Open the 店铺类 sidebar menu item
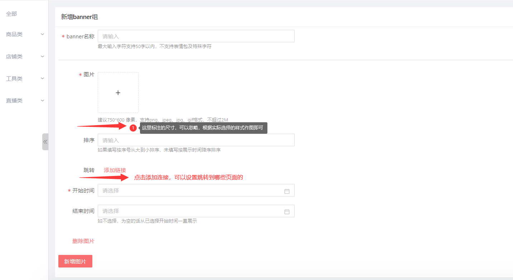The width and height of the screenshot is (513, 280). click(x=14, y=57)
